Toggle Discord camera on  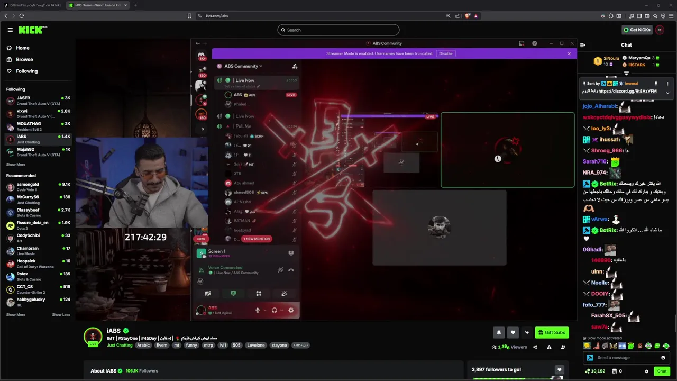pyautogui.click(x=208, y=294)
